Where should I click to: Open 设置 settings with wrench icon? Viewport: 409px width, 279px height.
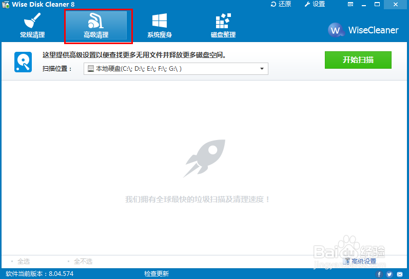click(x=315, y=4)
